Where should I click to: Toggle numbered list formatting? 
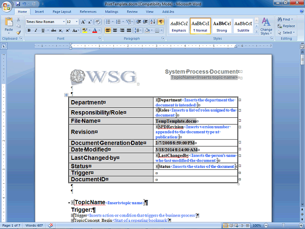118,22
